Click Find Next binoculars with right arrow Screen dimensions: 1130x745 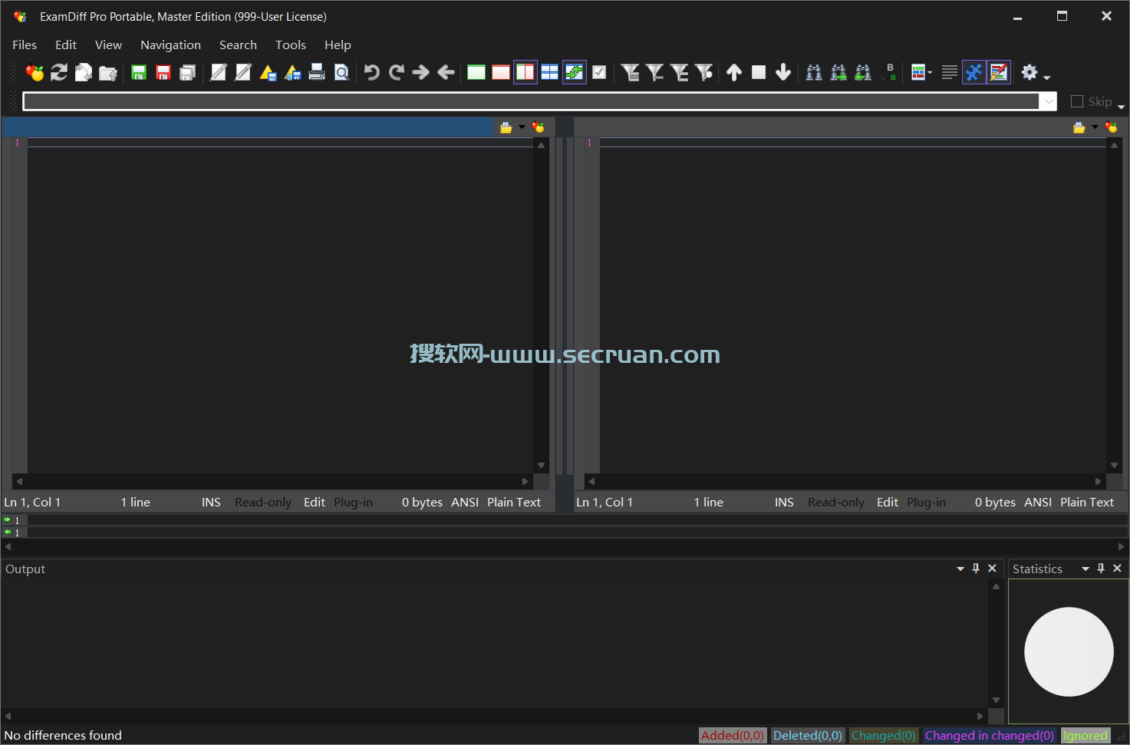[x=838, y=72]
